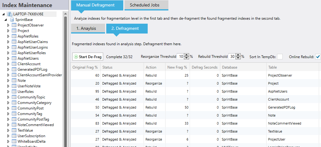Expand the UserNoteVote tree node
This screenshot has height=147, width=321.
point(8,86)
